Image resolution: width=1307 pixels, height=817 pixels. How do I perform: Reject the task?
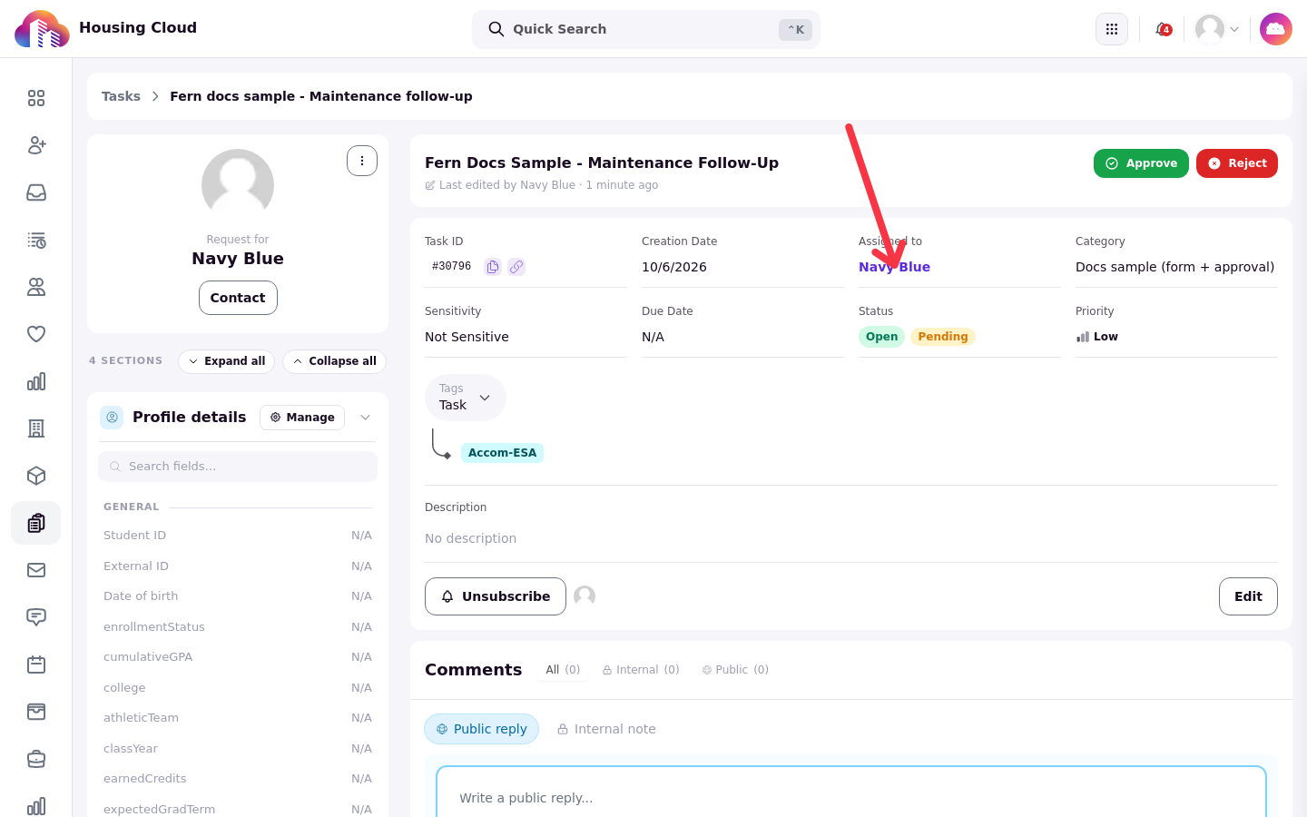pos(1237,163)
